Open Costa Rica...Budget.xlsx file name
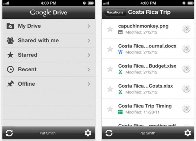Image resolution: width=196 pixels, height=141 pixels. tap(147, 66)
